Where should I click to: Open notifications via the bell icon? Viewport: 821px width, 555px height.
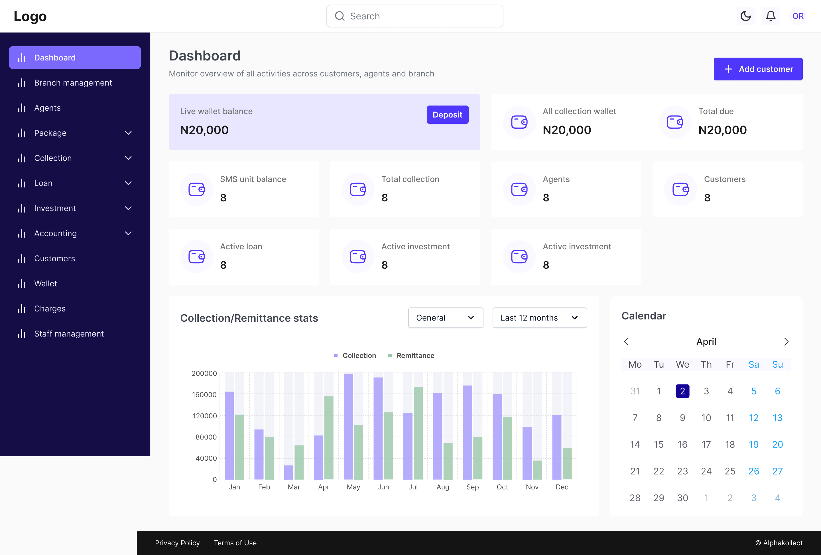tap(771, 16)
